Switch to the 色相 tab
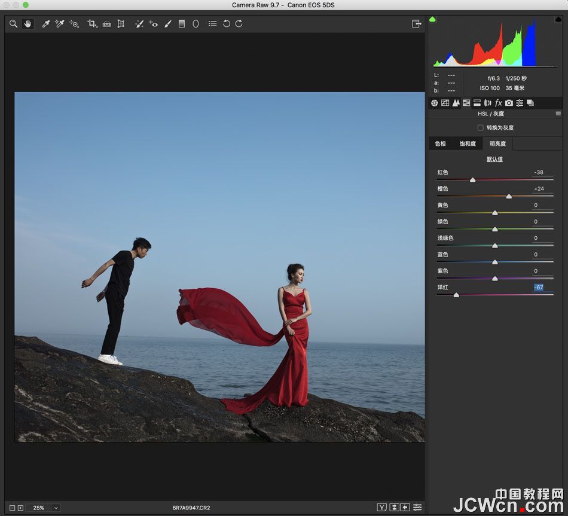 [440, 143]
